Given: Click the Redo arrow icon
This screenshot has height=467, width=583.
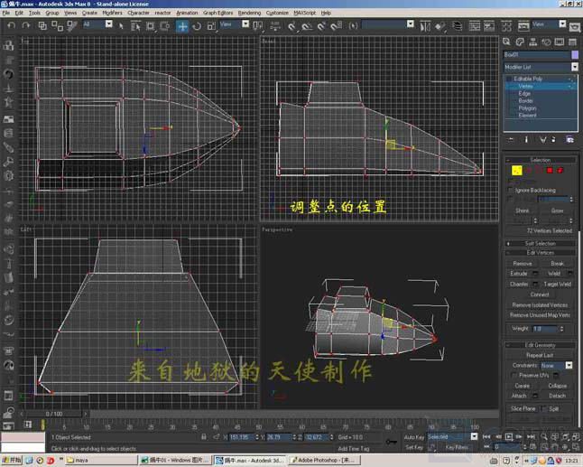Looking at the screenshot, I should [25, 25].
